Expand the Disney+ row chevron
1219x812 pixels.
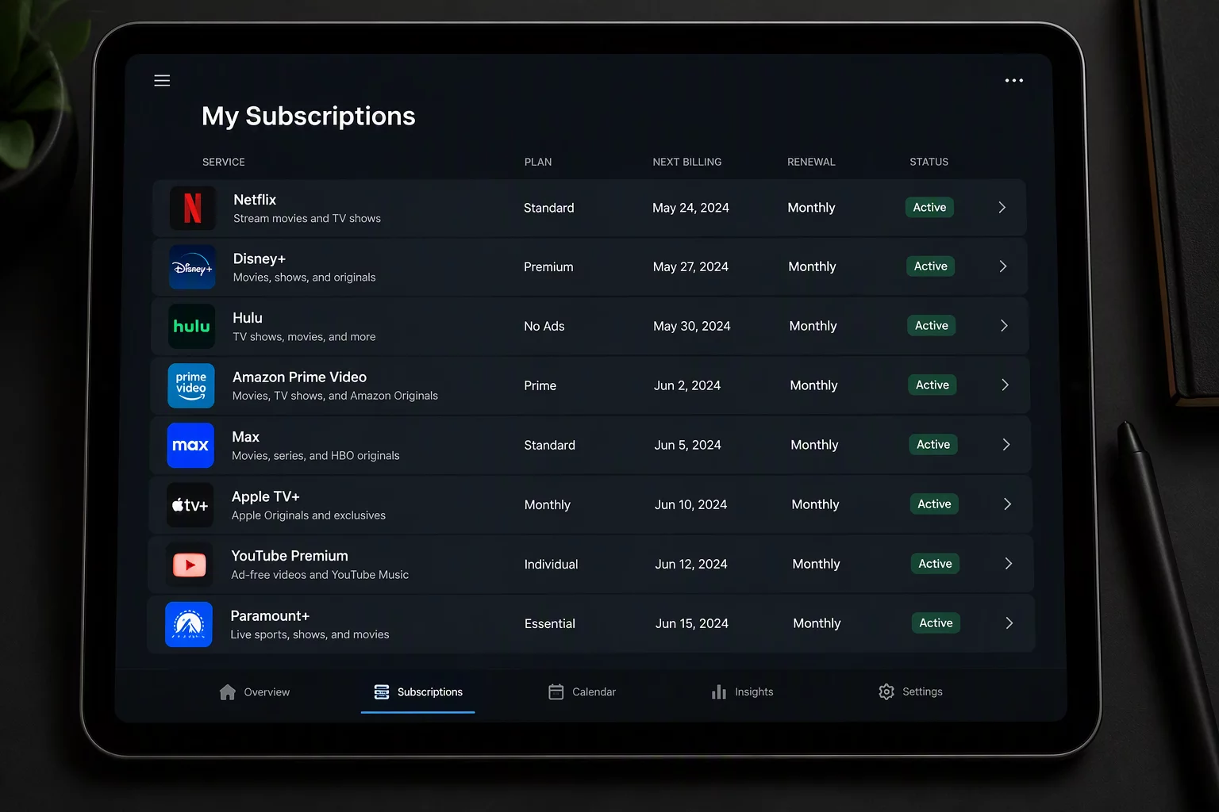pos(1003,266)
